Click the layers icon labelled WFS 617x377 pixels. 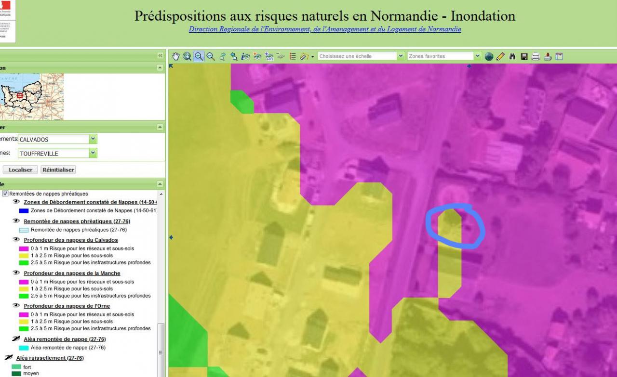click(x=269, y=56)
